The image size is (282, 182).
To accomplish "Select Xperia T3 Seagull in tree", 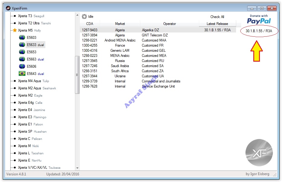I will (x=31, y=16).
